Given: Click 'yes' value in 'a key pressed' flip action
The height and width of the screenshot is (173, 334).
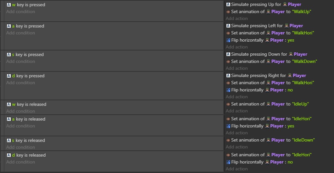Looking at the screenshot, I should click(x=291, y=40).
